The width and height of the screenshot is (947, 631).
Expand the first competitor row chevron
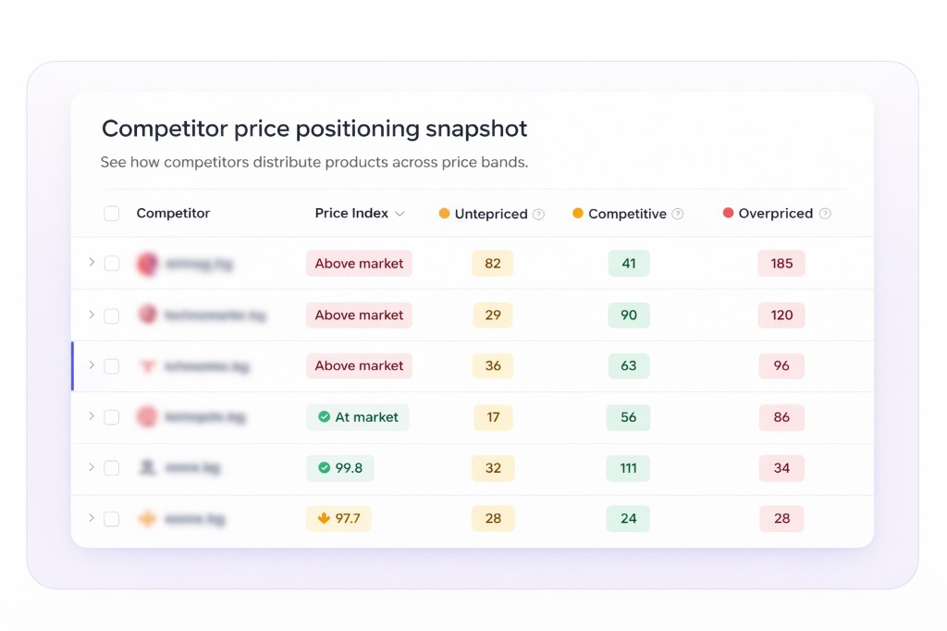click(92, 263)
